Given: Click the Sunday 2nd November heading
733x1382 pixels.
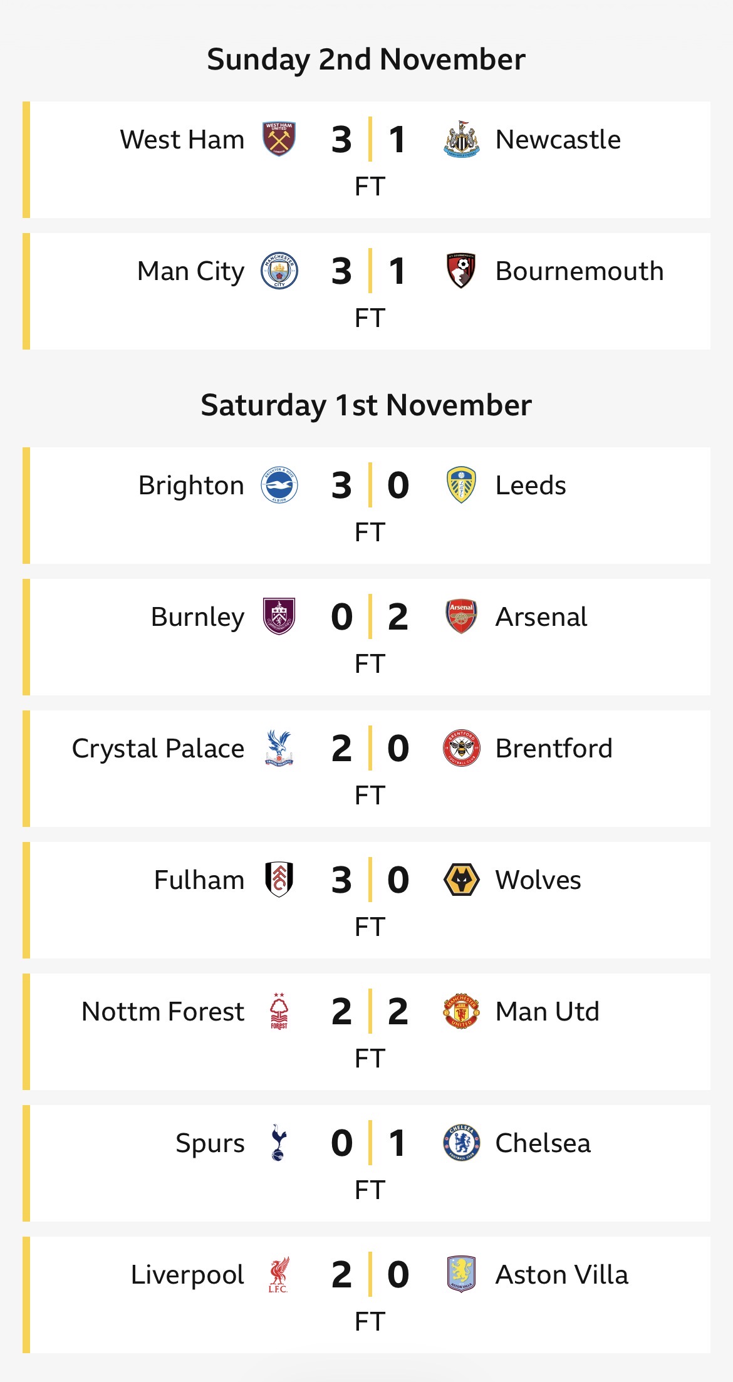Looking at the screenshot, I should 366,60.
